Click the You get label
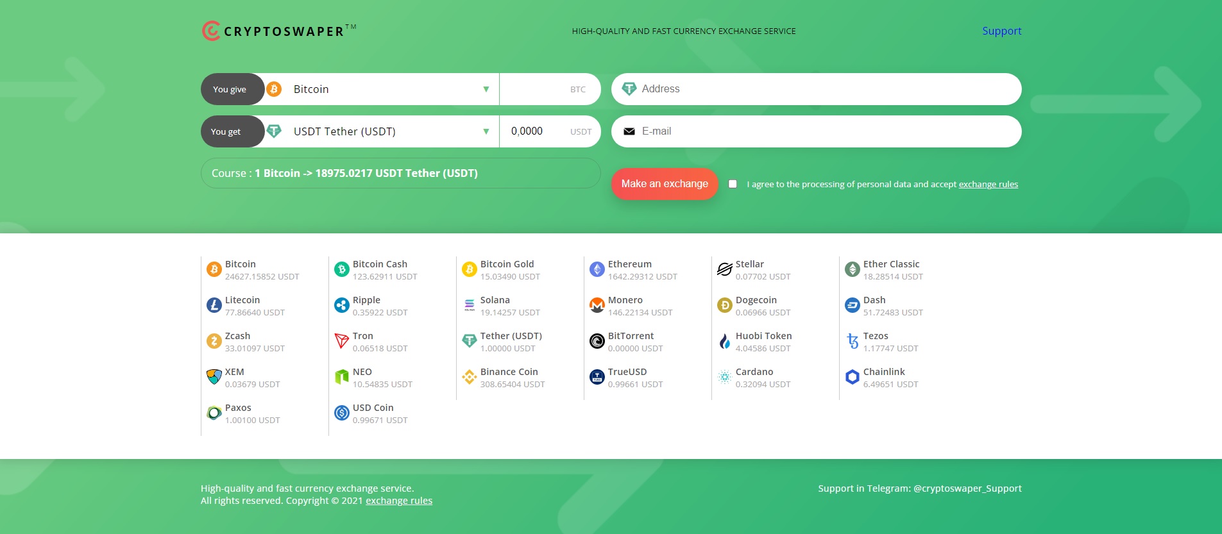Viewport: 1222px width, 534px height. click(226, 131)
